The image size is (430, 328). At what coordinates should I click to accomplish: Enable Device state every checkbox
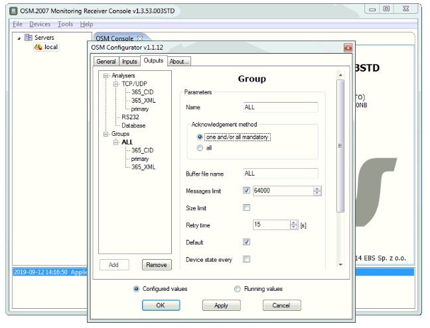click(x=247, y=259)
